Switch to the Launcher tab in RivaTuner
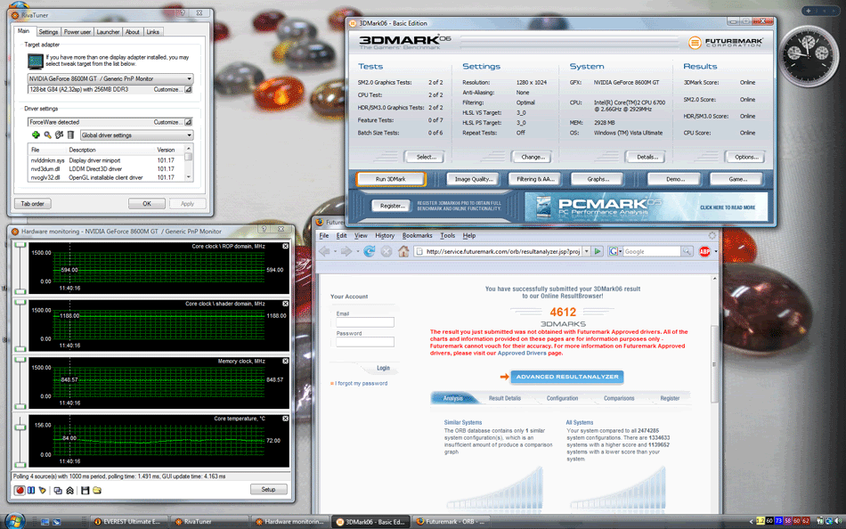Image resolution: width=846 pixels, height=529 pixels. click(108, 32)
